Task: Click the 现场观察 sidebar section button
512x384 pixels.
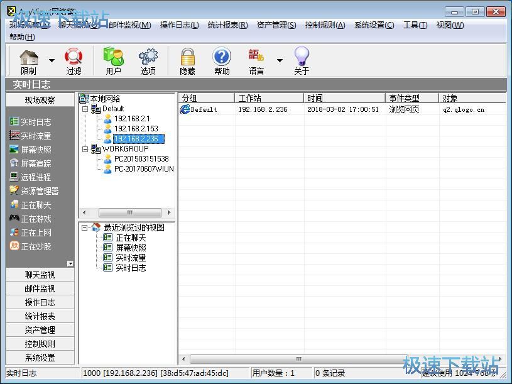Action: coord(40,100)
